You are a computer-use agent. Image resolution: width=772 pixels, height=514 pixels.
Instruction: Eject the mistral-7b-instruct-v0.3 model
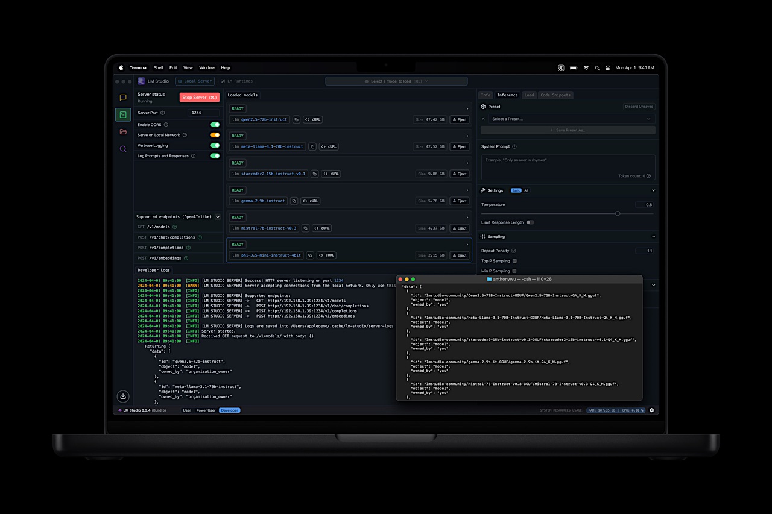tap(460, 228)
